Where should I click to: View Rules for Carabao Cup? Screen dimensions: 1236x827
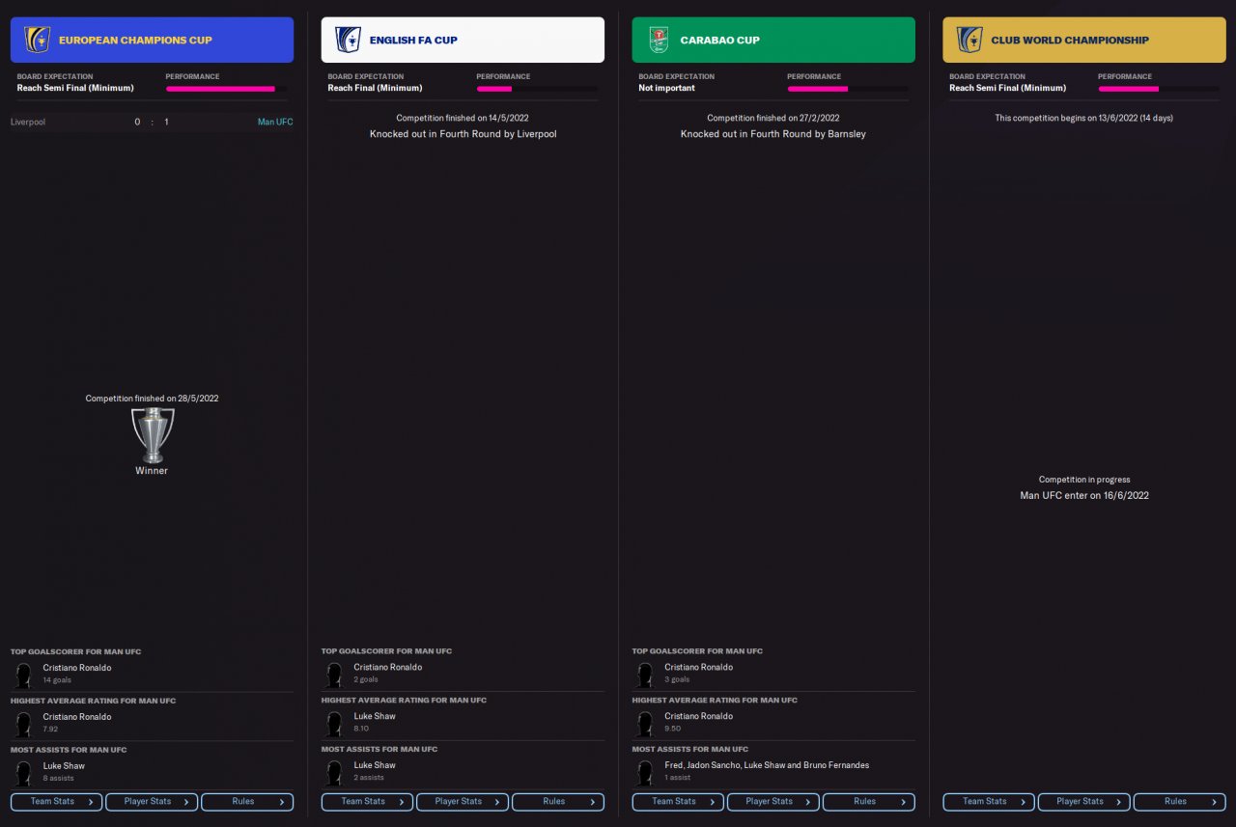click(869, 802)
